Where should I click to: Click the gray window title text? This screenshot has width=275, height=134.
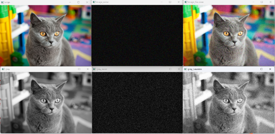[8, 69]
